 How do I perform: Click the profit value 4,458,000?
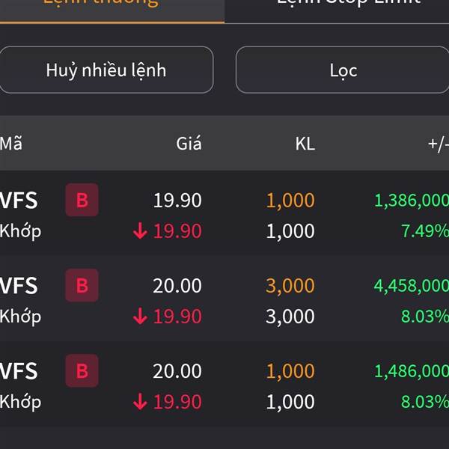coord(412,286)
